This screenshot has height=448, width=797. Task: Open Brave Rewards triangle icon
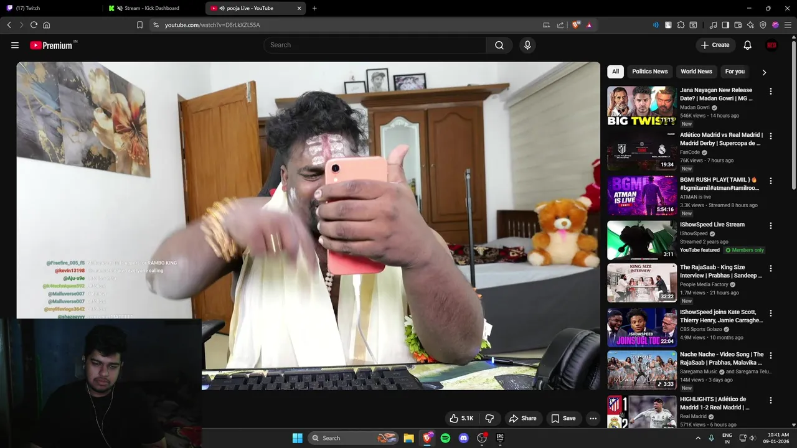(589, 25)
